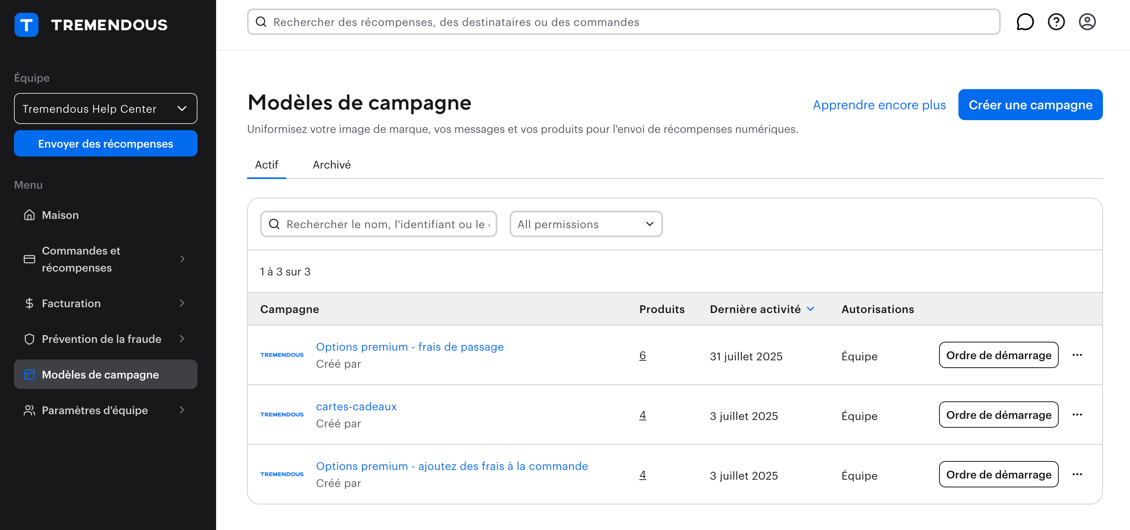Open the Tremendous Help Center team dropdown
The width and height of the screenshot is (1130, 530).
(105, 108)
